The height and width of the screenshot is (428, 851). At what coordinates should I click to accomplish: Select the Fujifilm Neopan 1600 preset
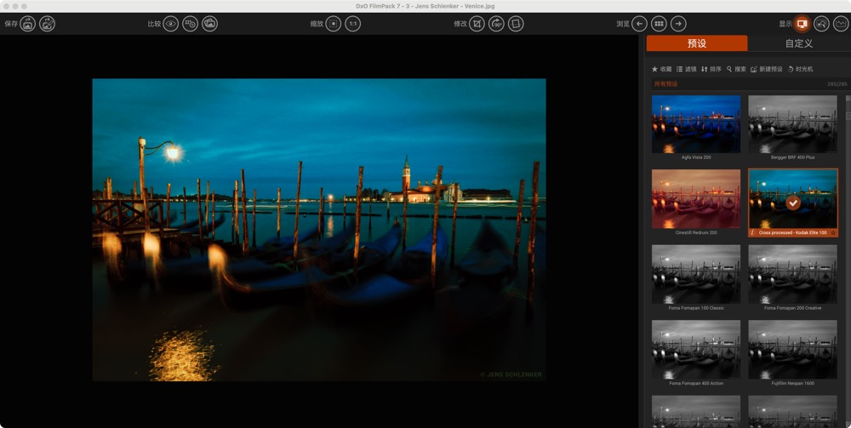pyautogui.click(x=792, y=350)
